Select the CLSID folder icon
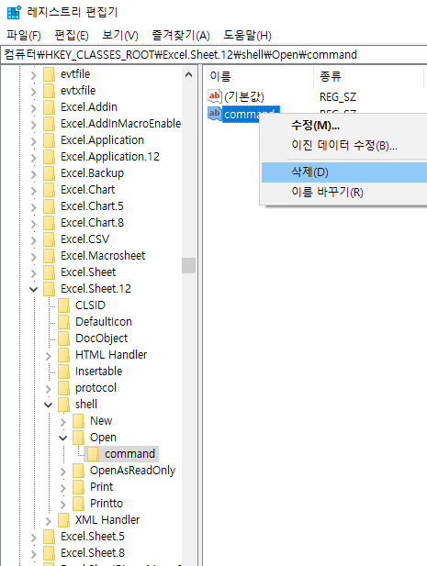The width and height of the screenshot is (427, 566). click(x=63, y=305)
